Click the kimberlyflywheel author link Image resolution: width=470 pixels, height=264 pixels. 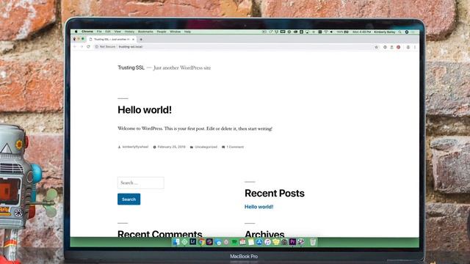coord(135,147)
